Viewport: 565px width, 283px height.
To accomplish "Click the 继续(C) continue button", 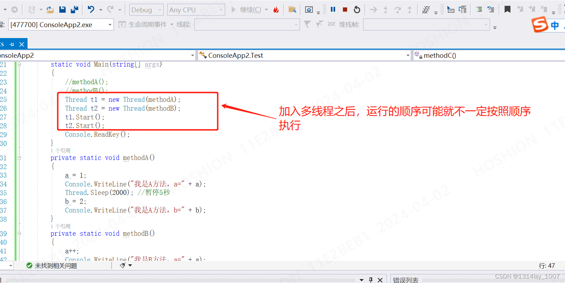I will coord(246,10).
